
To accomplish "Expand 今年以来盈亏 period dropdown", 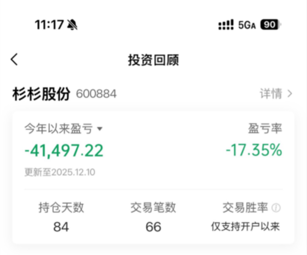I will (x=64, y=129).
